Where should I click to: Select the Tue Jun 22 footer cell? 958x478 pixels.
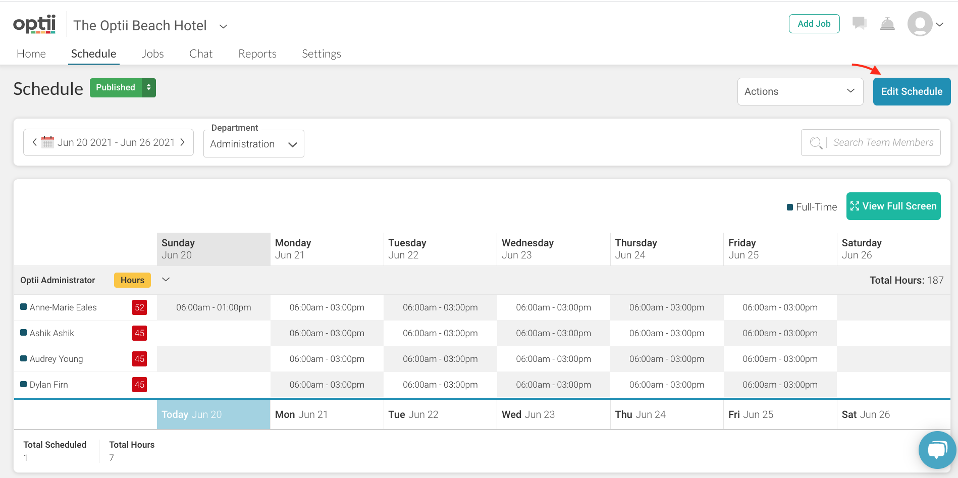click(440, 414)
